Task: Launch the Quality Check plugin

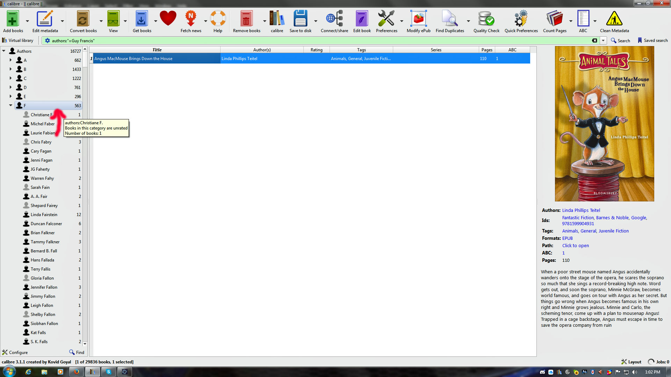Action: point(486,19)
